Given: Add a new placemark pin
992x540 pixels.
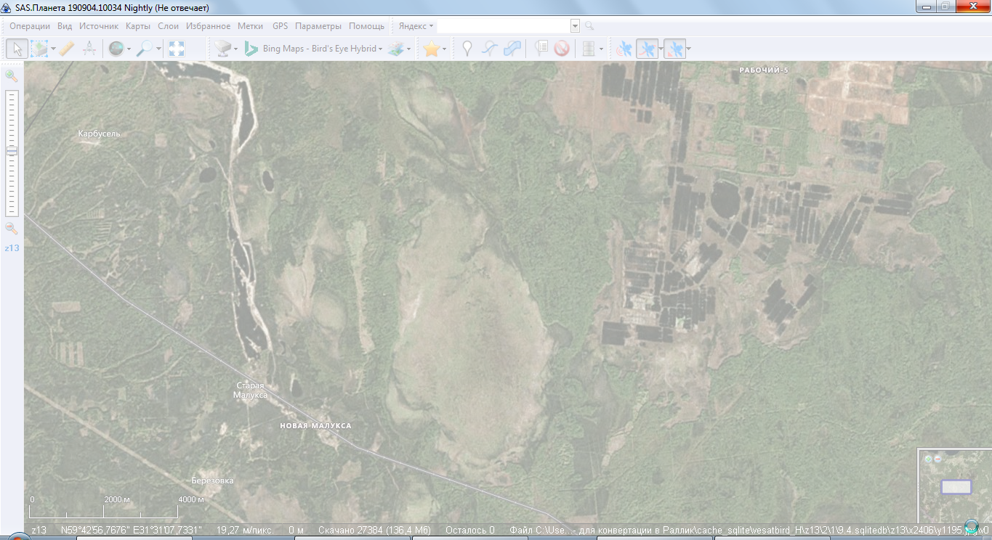Looking at the screenshot, I should [x=467, y=49].
